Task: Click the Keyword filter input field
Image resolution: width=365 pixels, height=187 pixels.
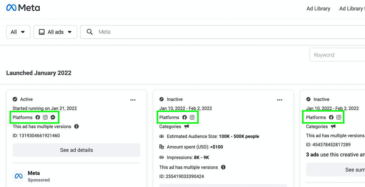Action: click(x=337, y=55)
